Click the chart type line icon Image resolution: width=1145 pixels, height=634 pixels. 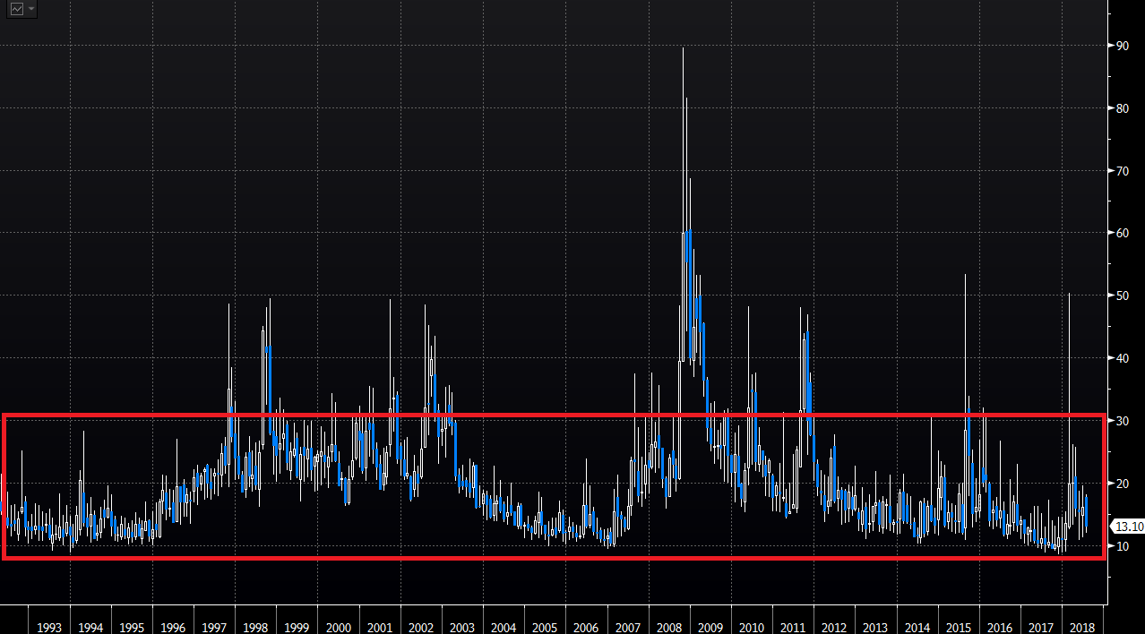click(x=16, y=9)
